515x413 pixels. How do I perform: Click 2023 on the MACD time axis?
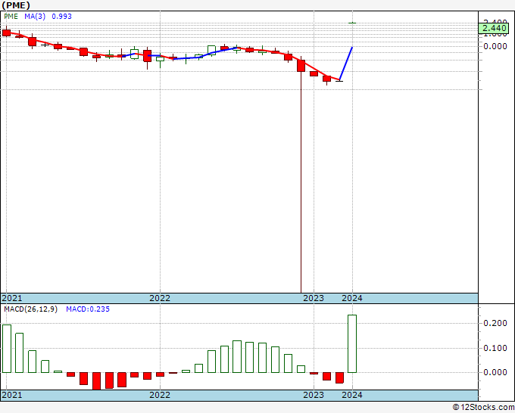pyautogui.click(x=314, y=395)
